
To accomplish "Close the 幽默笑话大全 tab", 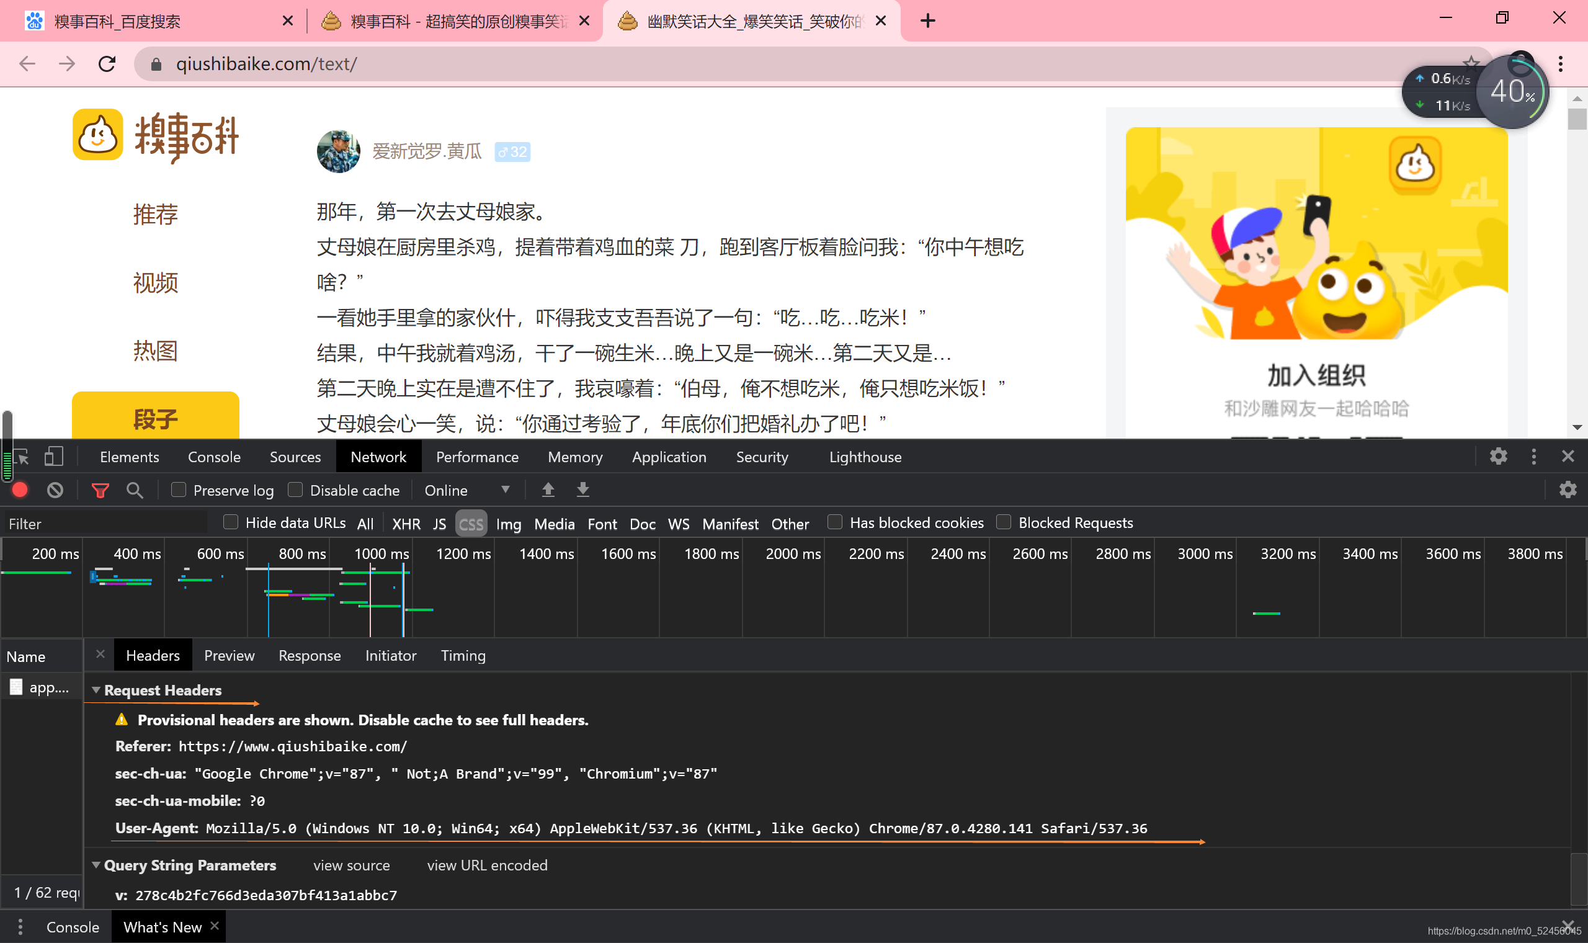I will [x=880, y=21].
